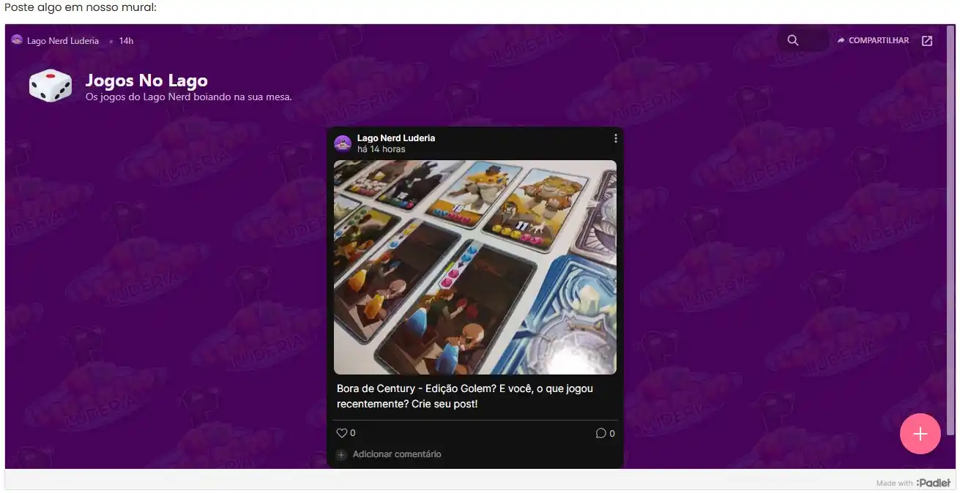This screenshot has height=493, width=960.
Task: Click the 'há 14 horas' timestamp
Action: (382, 149)
